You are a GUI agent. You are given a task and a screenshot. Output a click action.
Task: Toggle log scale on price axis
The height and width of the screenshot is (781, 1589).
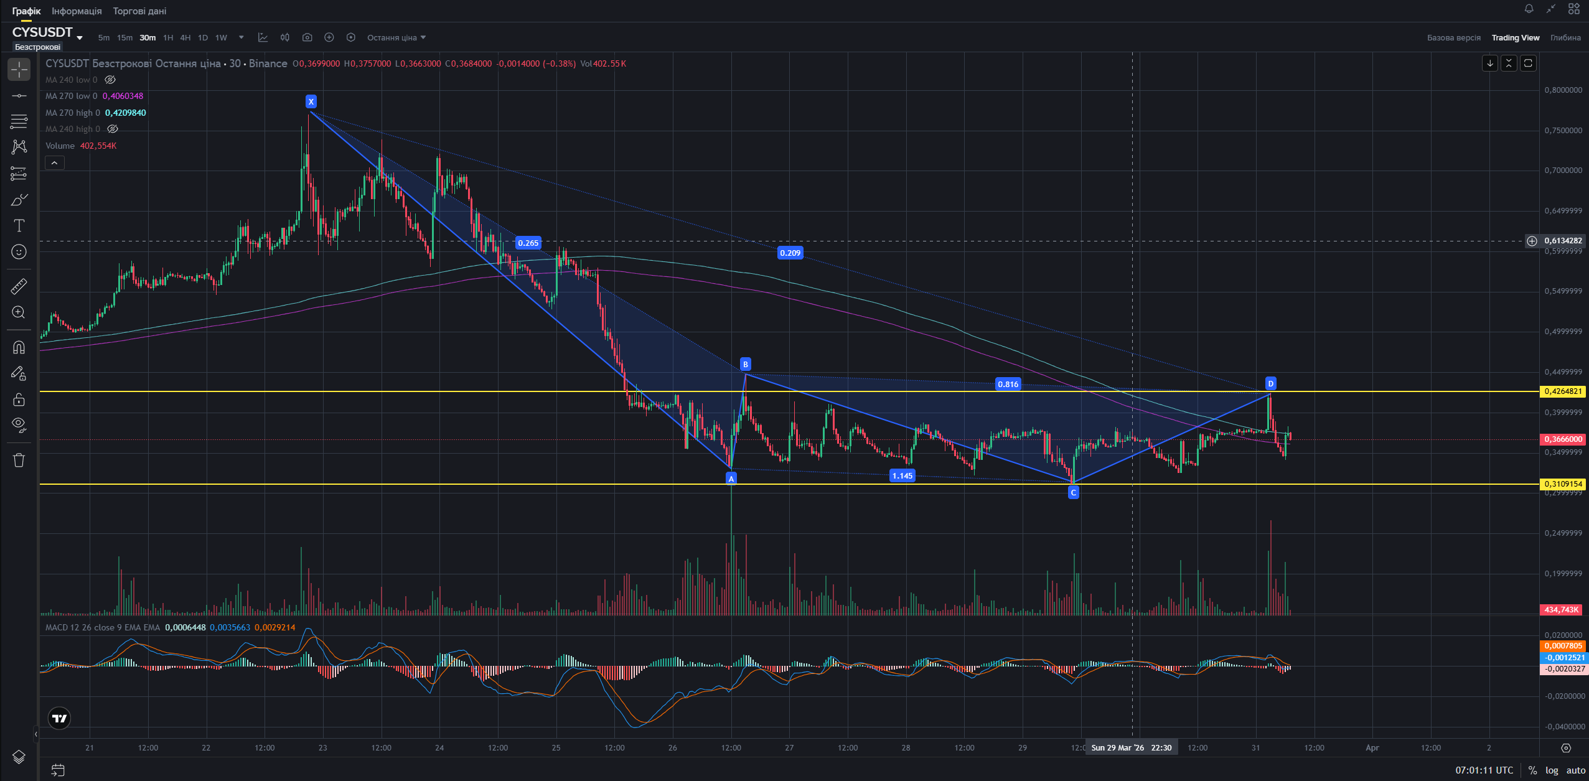[x=1552, y=770]
